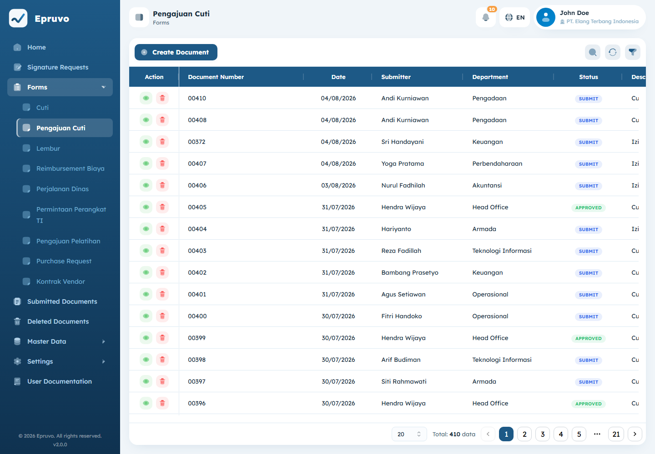View document 00403 with eye icon
Viewport: 655px width, 454px height.
pos(146,251)
